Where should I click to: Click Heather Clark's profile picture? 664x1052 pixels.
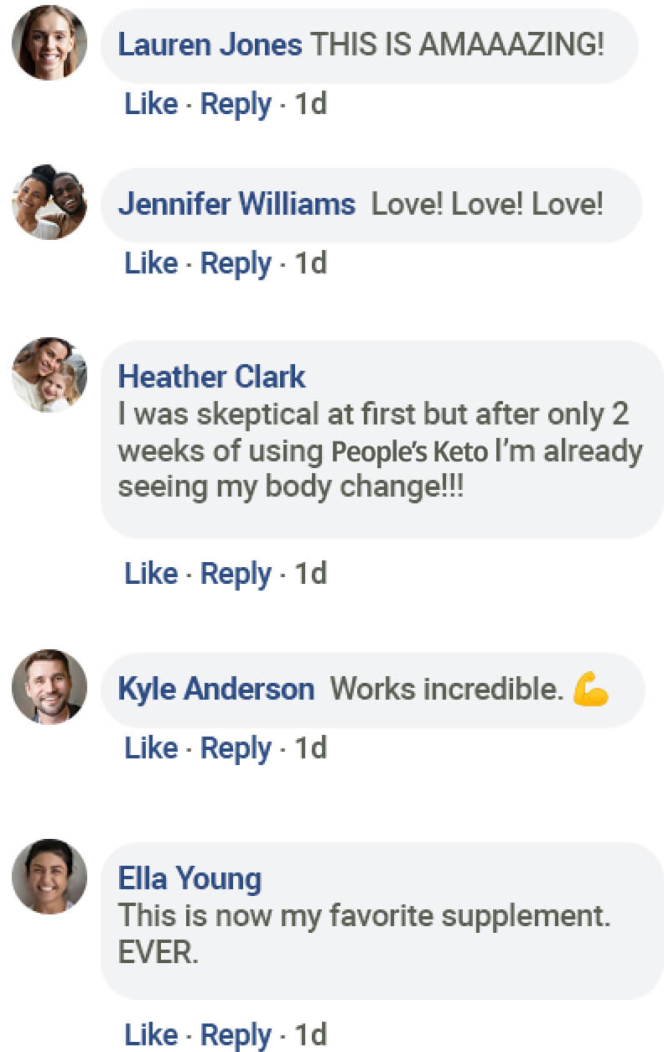(x=49, y=375)
